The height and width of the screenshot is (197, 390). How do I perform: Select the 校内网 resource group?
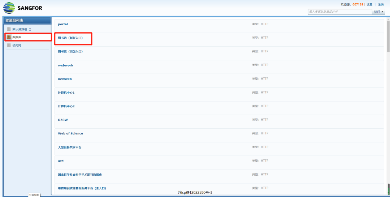(x=17, y=46)
